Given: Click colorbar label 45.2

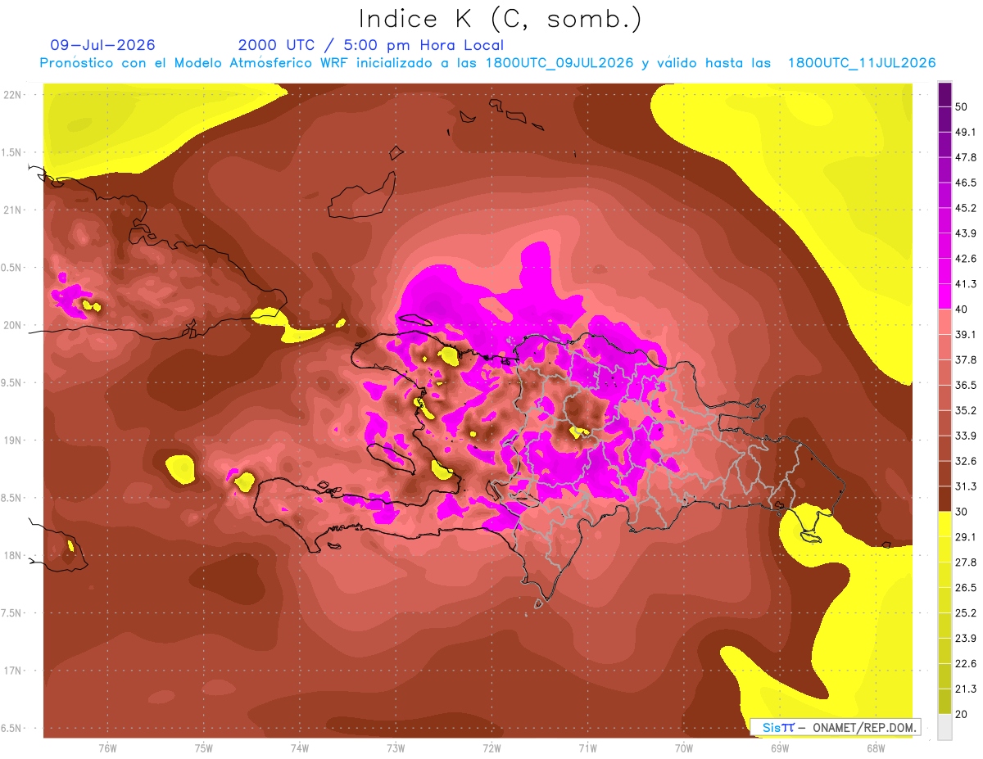Looking at the screenshot, I should tap(966, 208).
